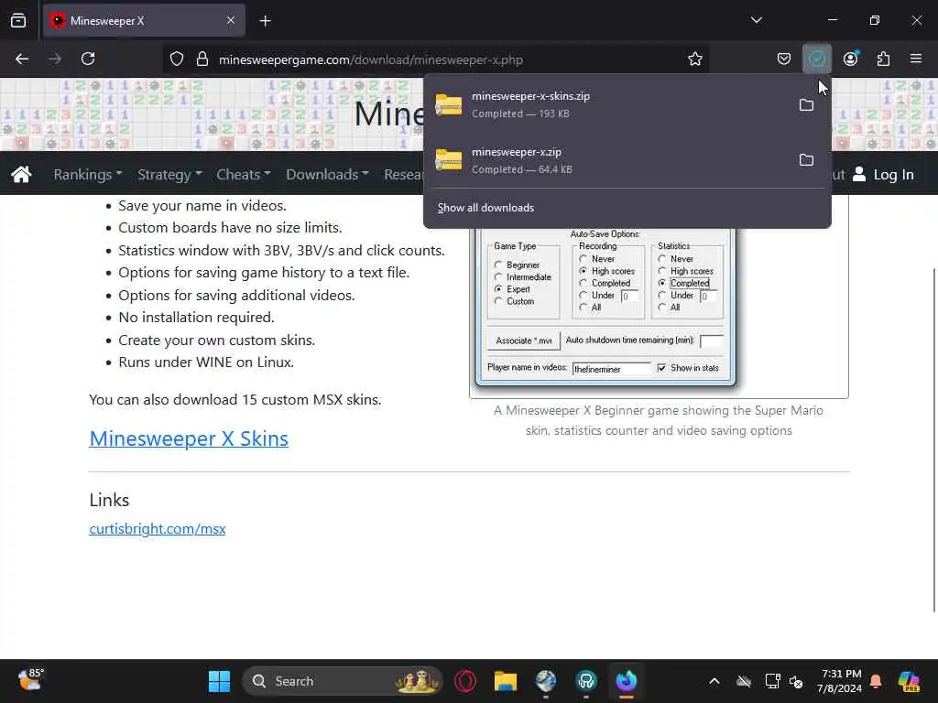Open the teal headset app on taskbar

586,681
